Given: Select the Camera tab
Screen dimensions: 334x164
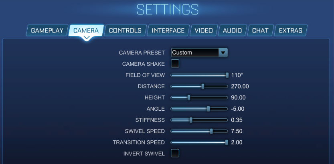Looking at the screenshot, I should pos(86,30).
